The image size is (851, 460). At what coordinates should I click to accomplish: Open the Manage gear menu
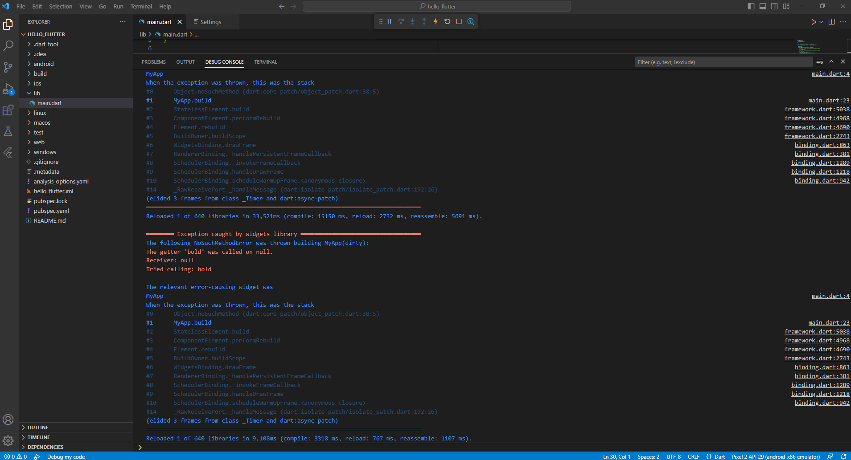pyautogui.click(x=8, y=441)
